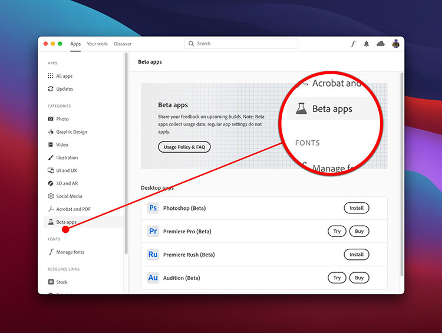Image resolution: width=442 pixels, height=333 pixels.
Task: Install Premiere Rush (Beta)
Action: click(357, 255)
